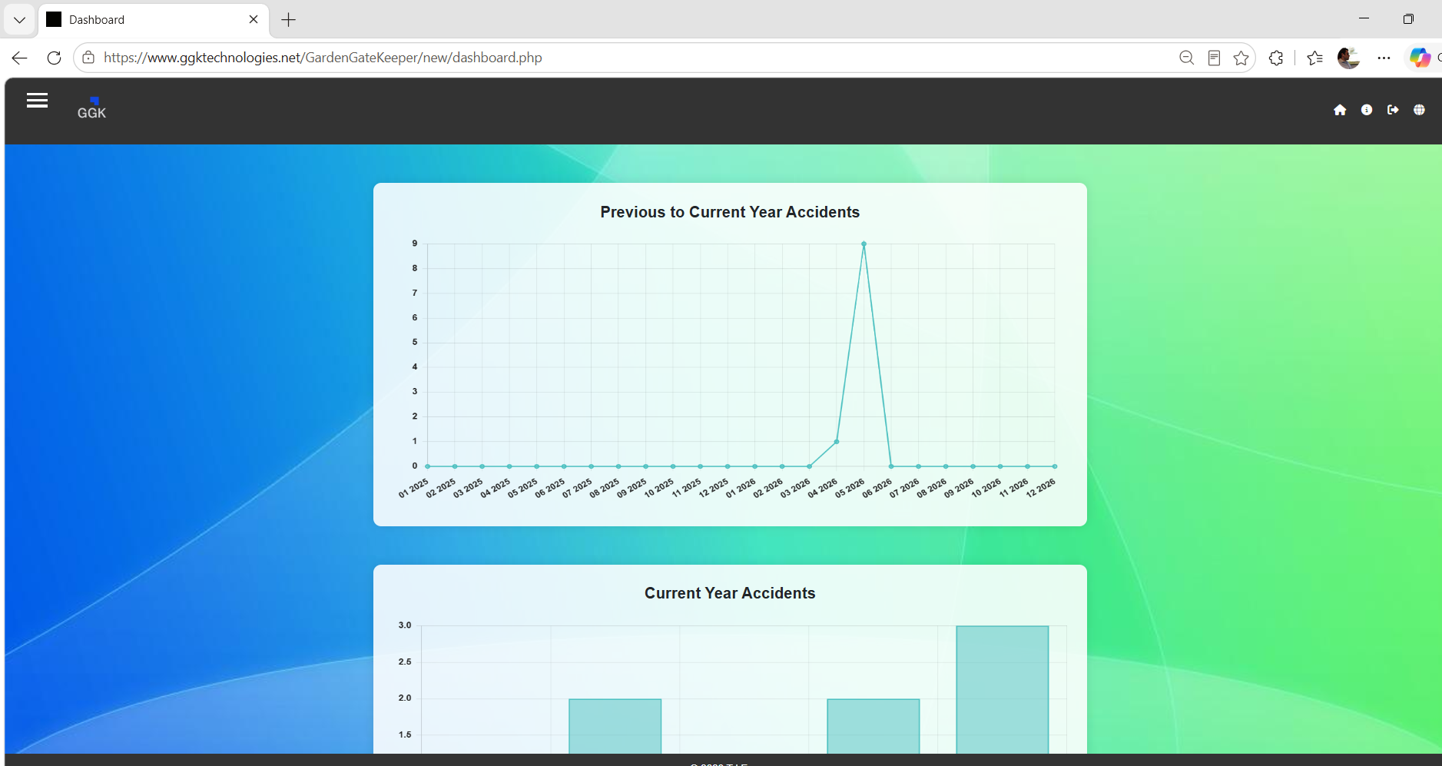Click the tallest bar in Current Year Accidents
Screen dimensions: 1442x766
click(x=1003, y=690)
